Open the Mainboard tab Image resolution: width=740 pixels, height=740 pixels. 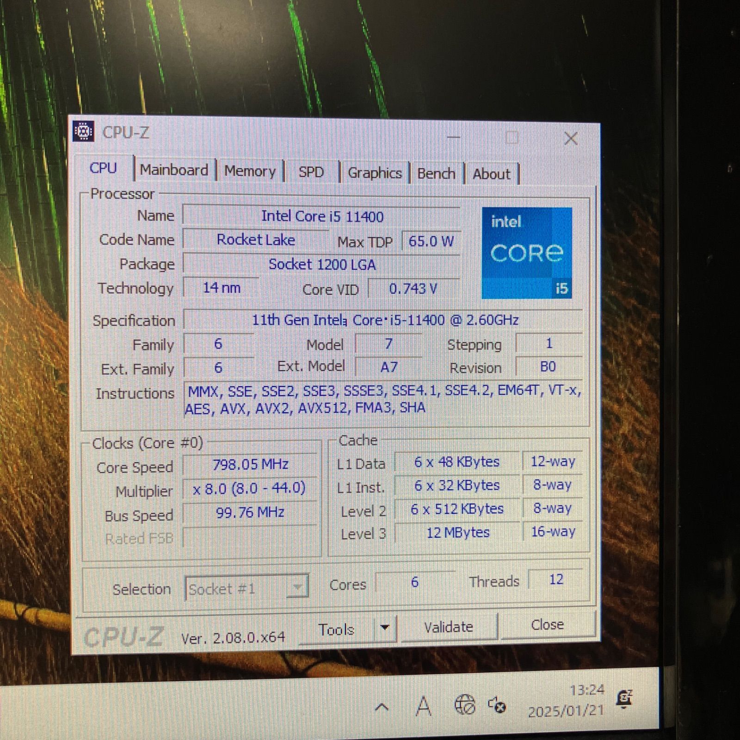(x=174, y=170)
